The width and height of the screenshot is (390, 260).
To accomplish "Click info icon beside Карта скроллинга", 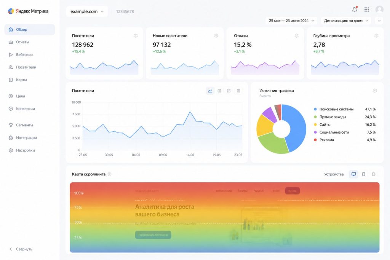I will (109, 174).
